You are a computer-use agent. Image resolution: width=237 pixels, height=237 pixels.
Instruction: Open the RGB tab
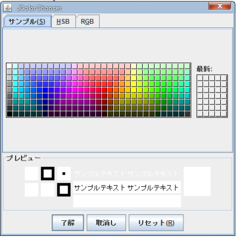coord(87,22)
